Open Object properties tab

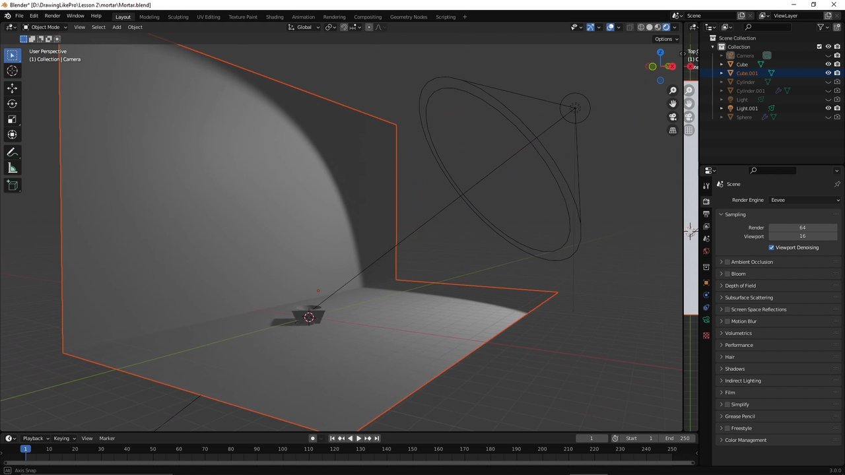click(706, 282)
